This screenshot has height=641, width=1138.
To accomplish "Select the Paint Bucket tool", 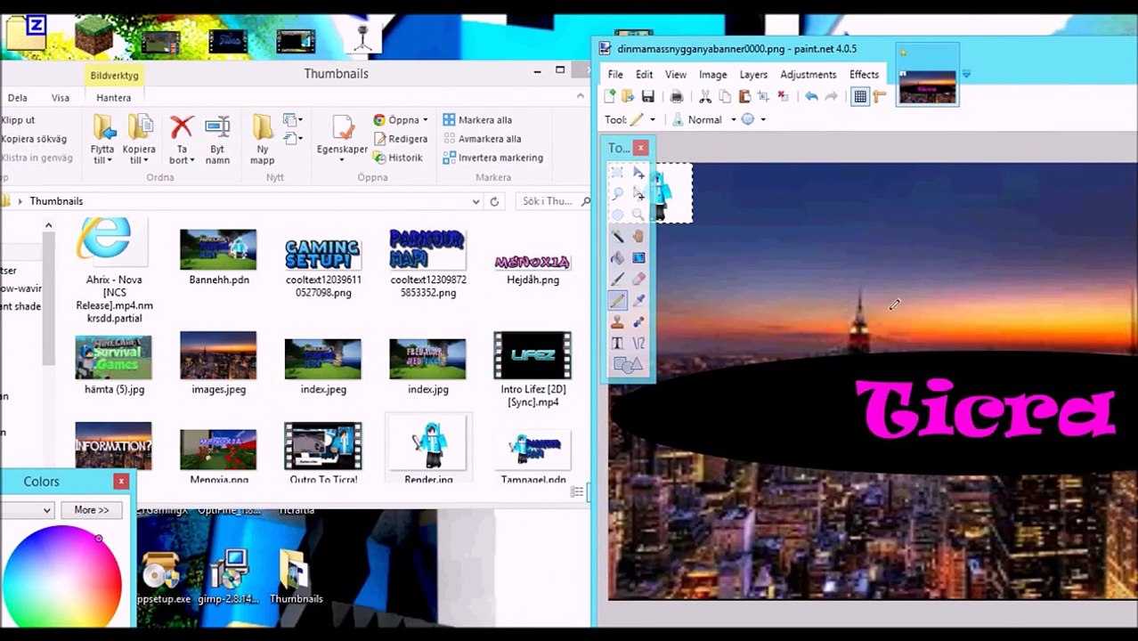I will [617, 257].
